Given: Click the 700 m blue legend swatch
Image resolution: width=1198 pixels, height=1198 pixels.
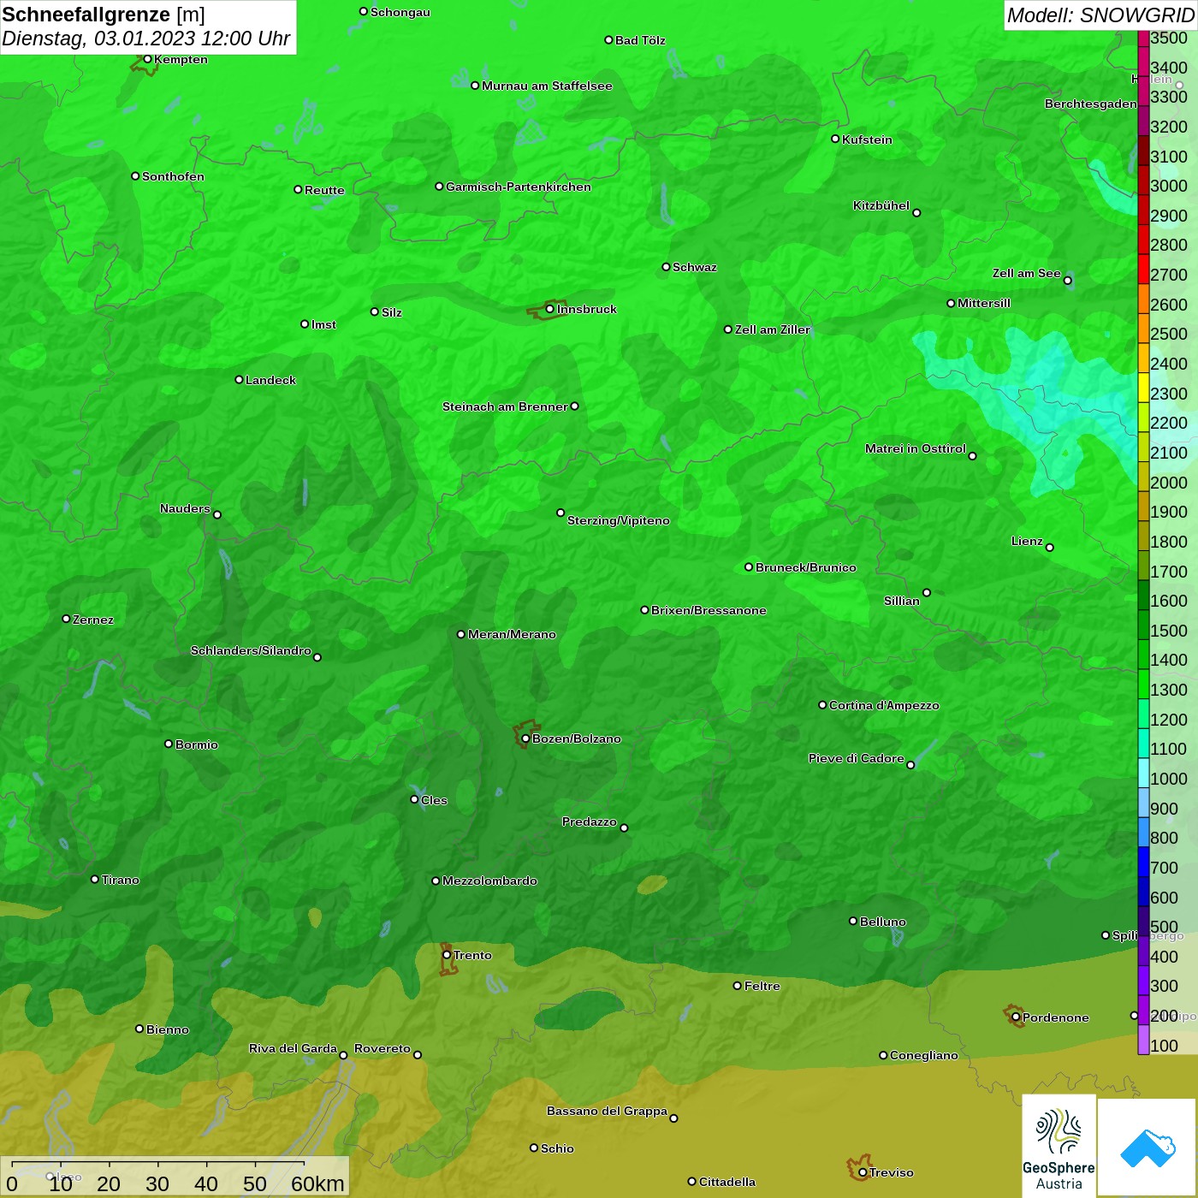Looking at the screenshot, I should (1143, 862).
